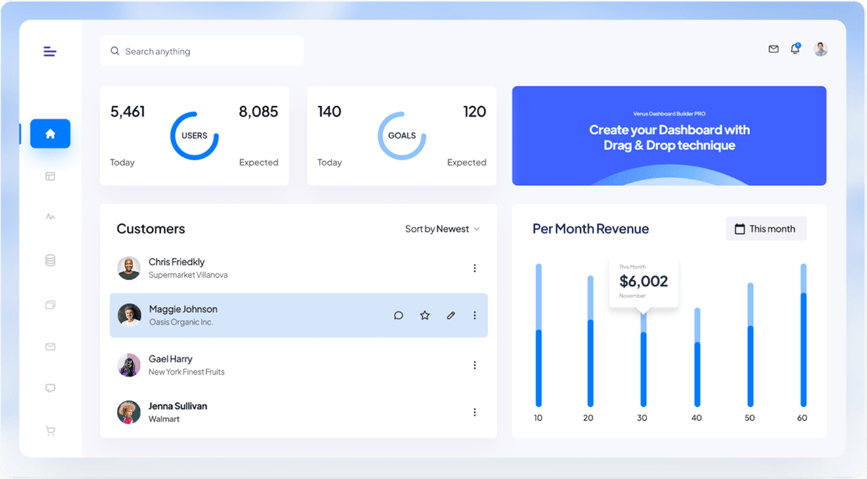Click the calendar icon in This month
The height and width of the screenshot is (479, 867).
[740, 229]
